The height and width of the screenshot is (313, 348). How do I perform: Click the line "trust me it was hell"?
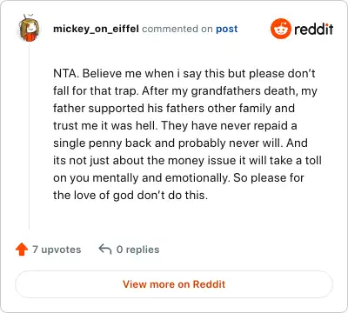105,125
